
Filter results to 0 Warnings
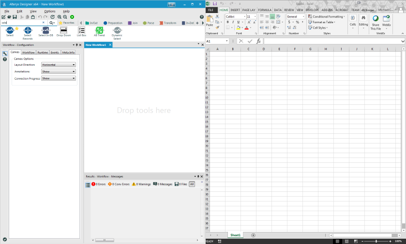(141, 184)
